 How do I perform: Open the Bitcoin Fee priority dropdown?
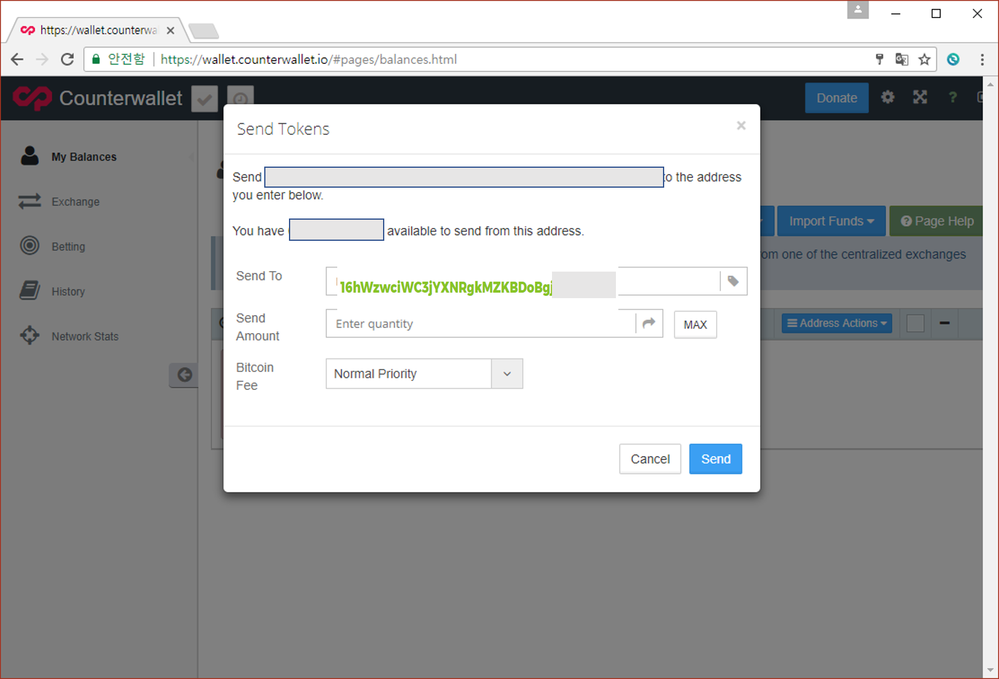pos(424,374)
